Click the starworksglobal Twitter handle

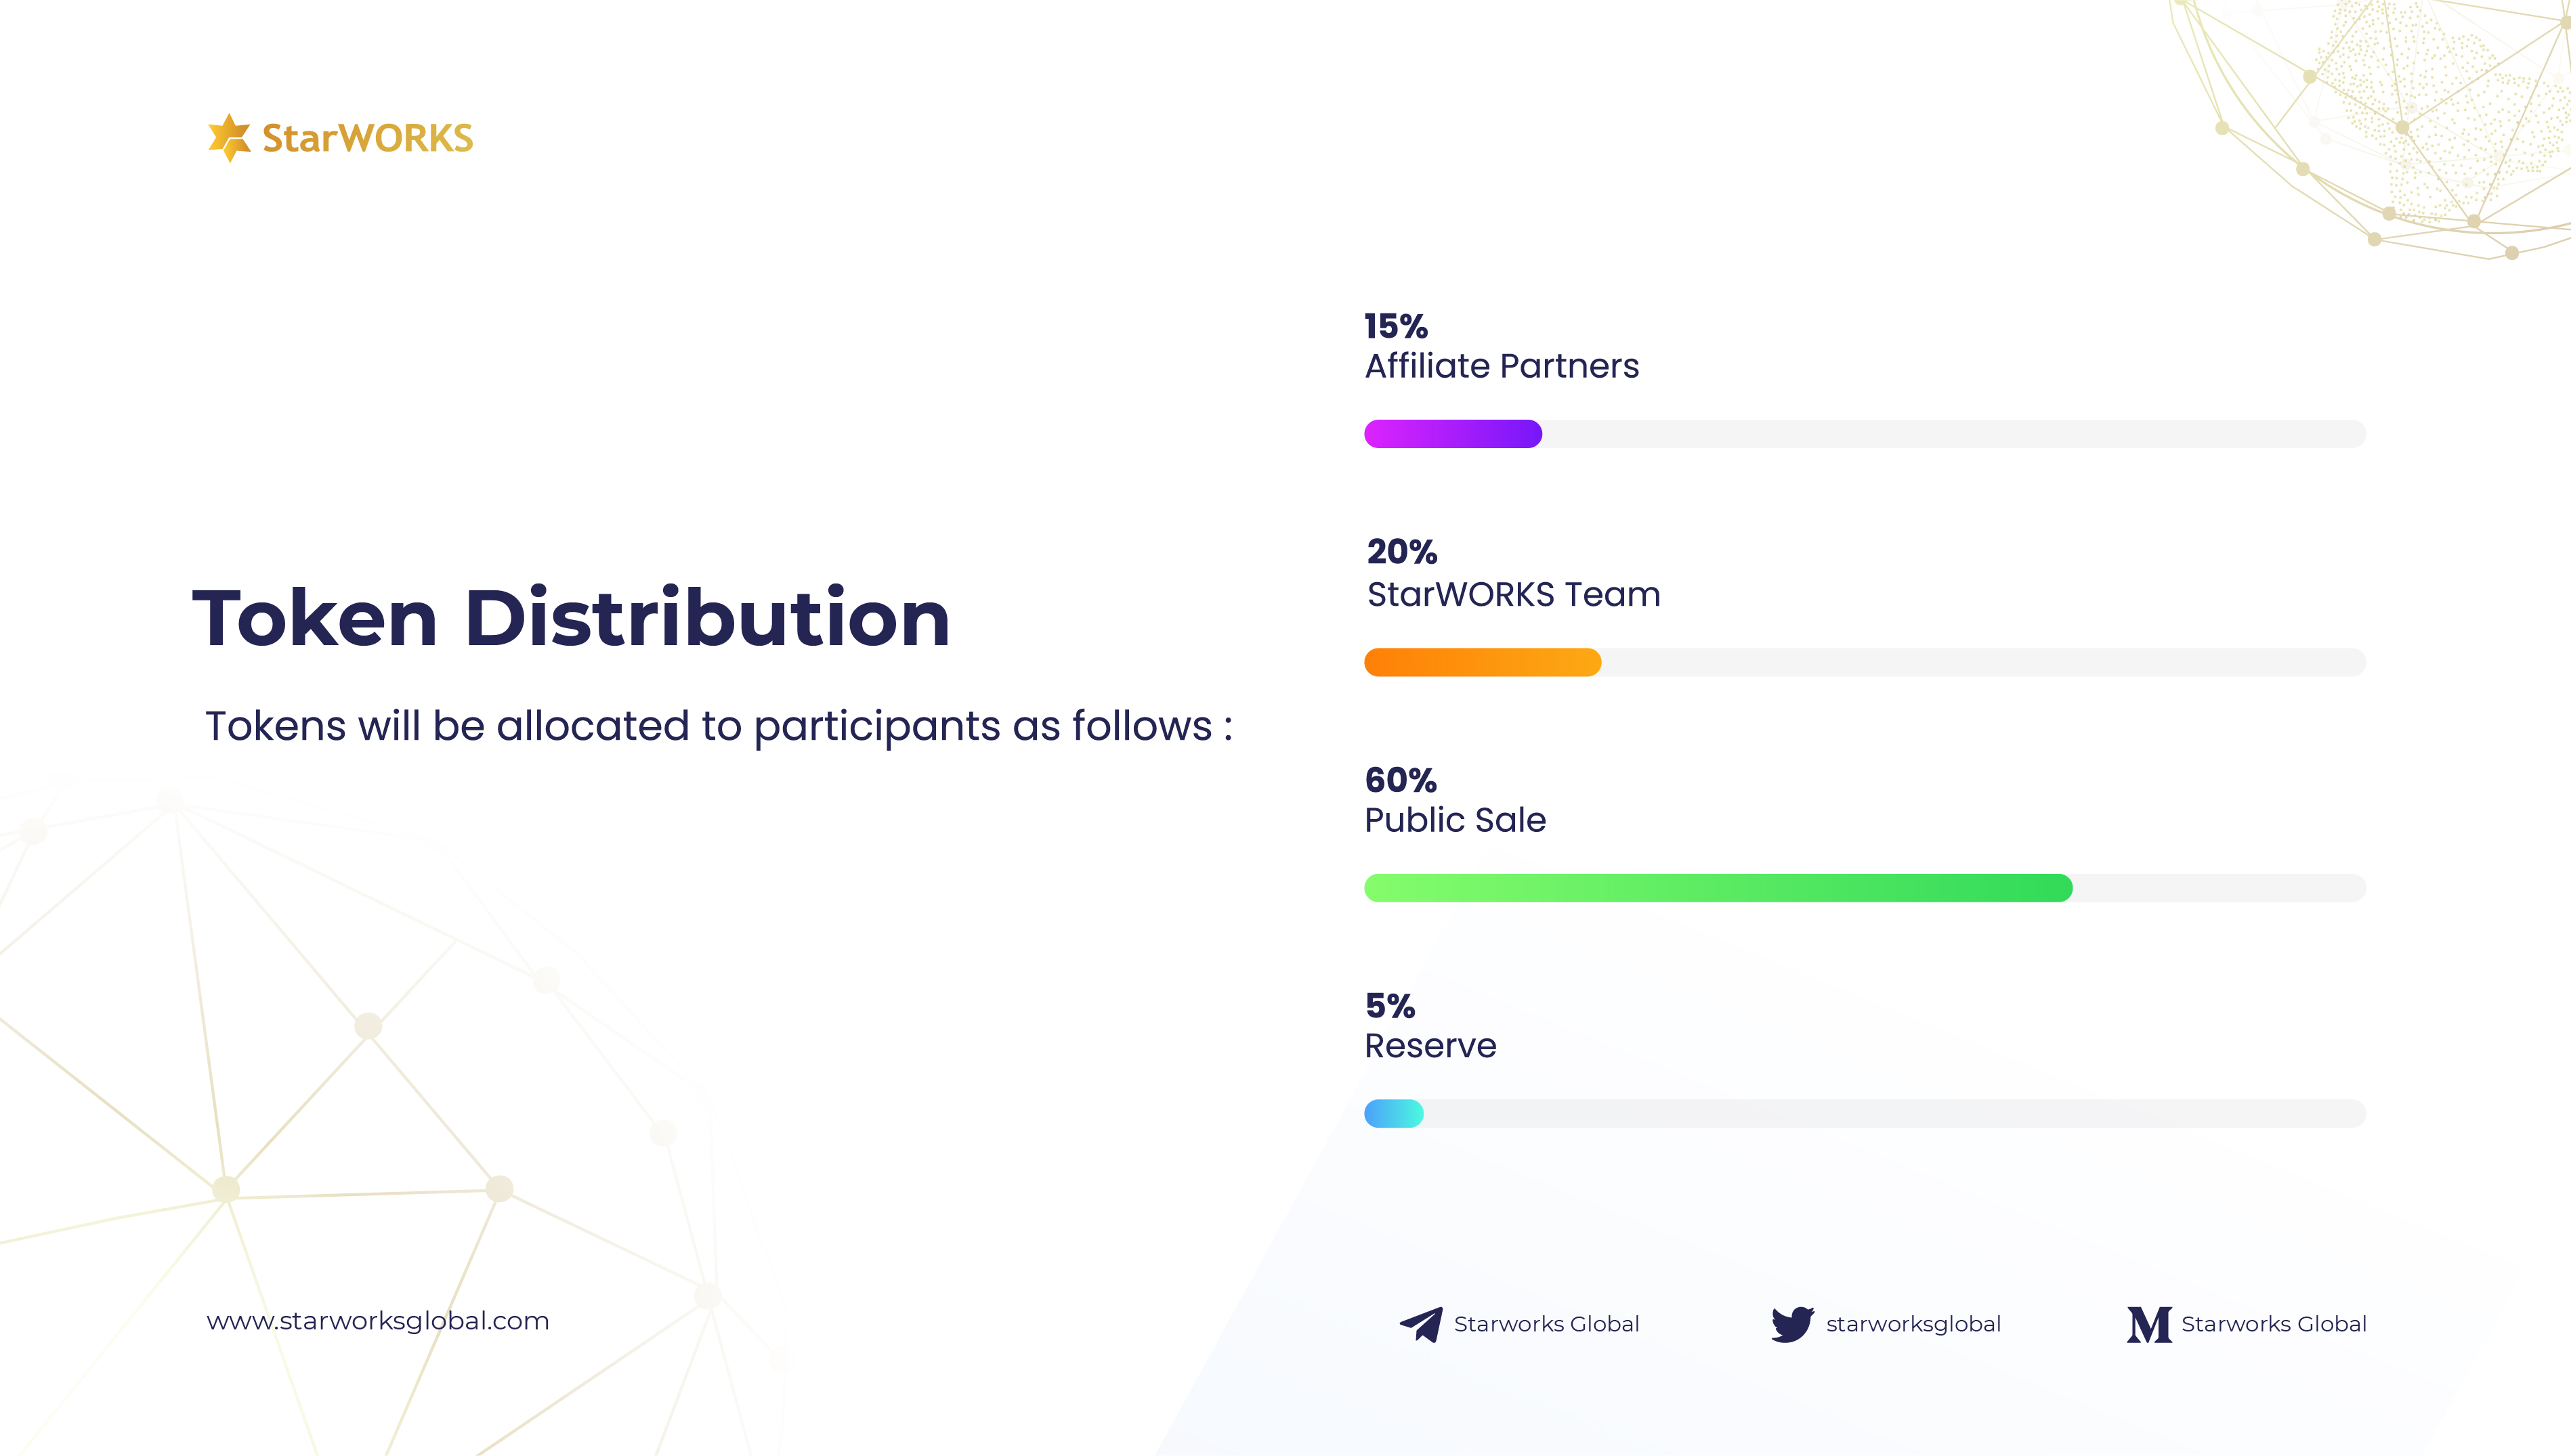tap(1913, 1324)
